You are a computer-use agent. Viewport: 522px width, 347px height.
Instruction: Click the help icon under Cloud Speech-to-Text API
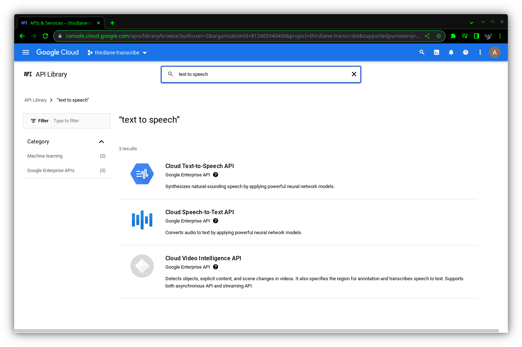216,221
